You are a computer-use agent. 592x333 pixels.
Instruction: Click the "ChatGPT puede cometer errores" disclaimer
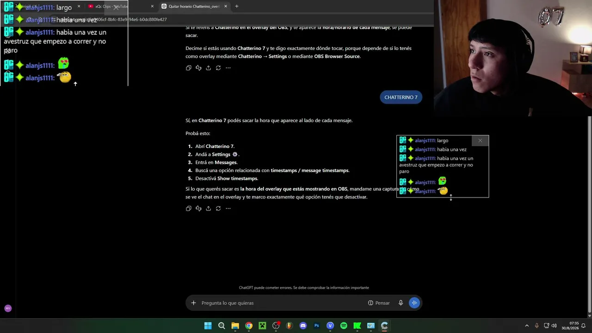coord(304,288)
